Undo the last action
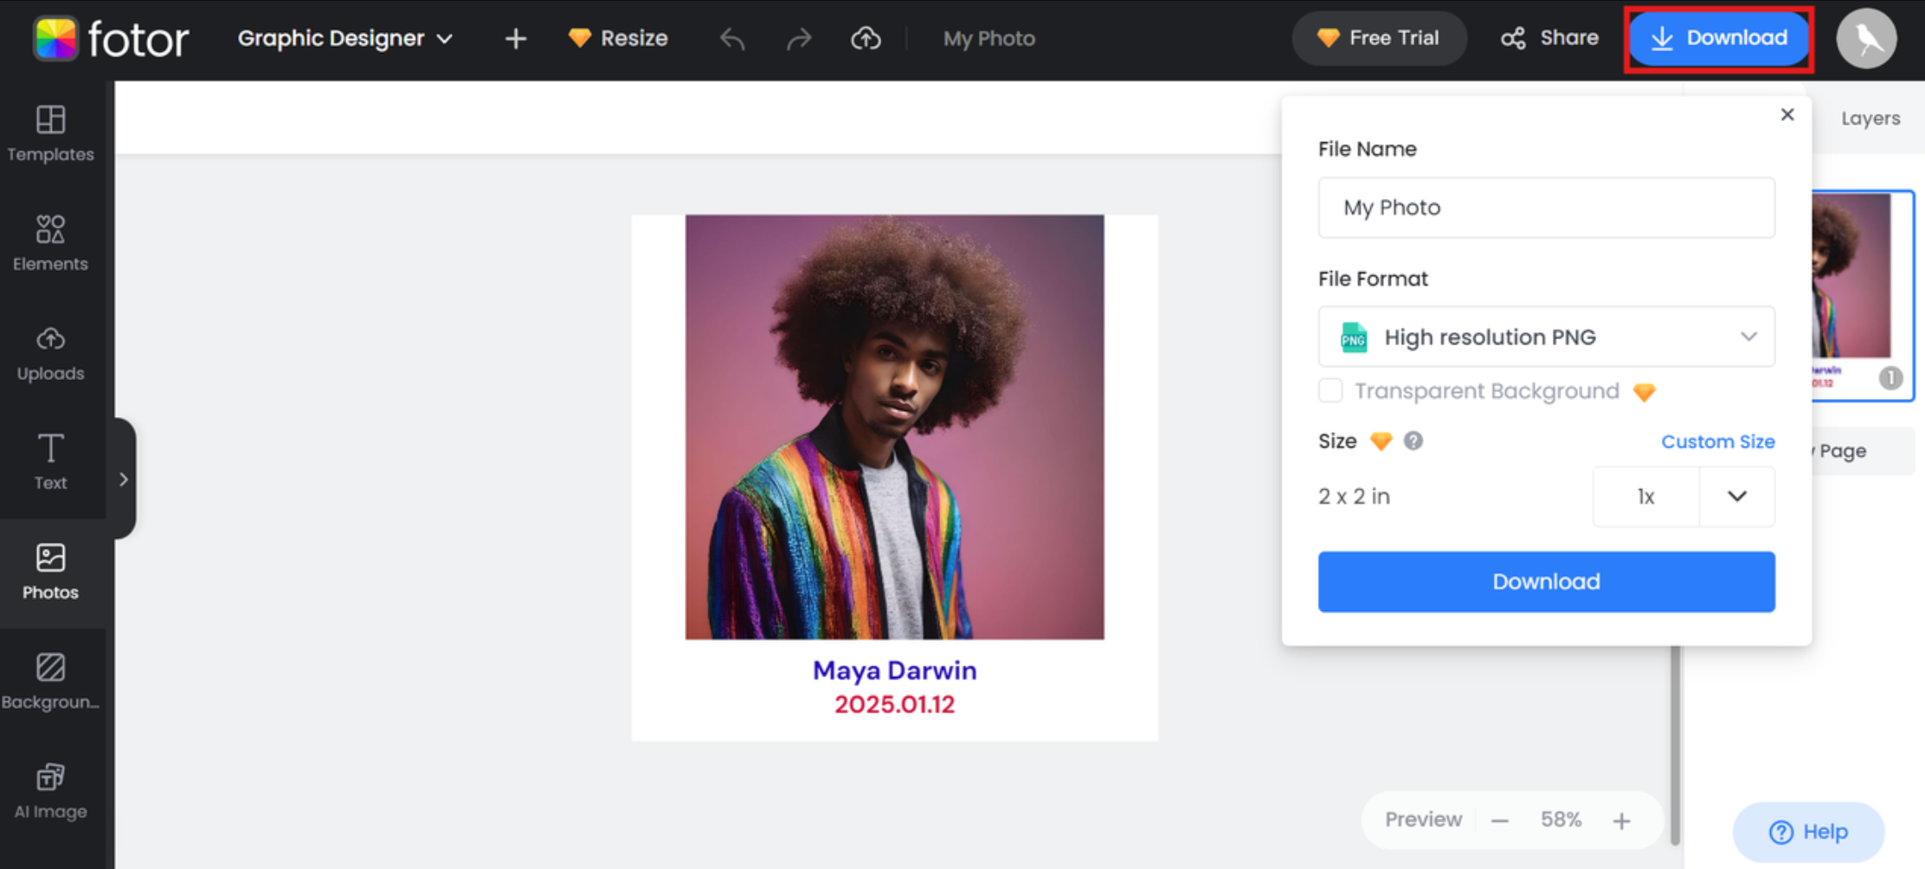1925x869 pixels. pos(732,38)
